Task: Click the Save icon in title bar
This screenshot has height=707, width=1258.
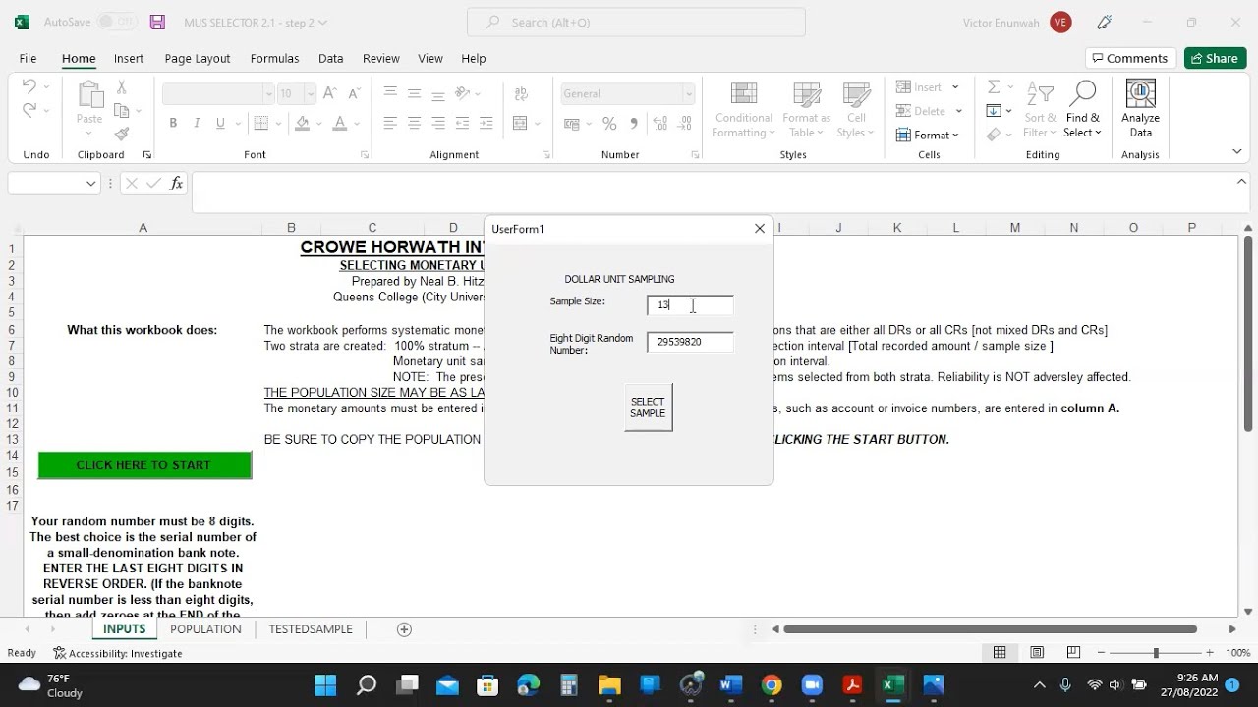Action: [157, 22]
